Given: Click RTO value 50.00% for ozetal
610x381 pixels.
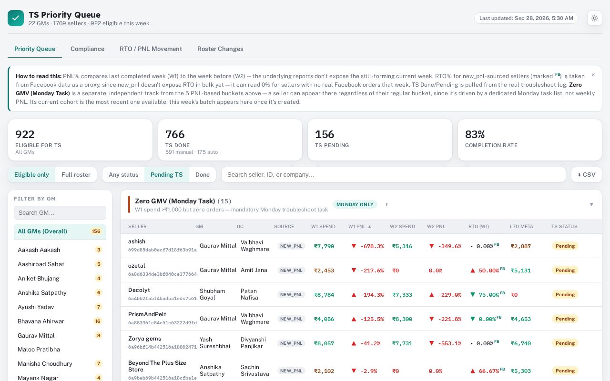Looking at the screenshot, I should click(x=488, y=271).
